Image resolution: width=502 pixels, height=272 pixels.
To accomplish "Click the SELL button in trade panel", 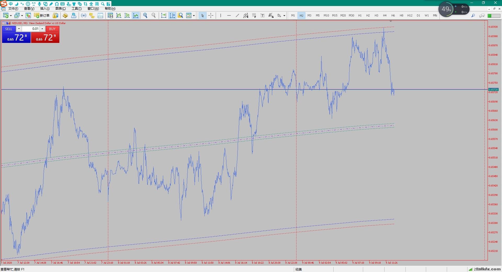I will click(x=9, y=29).
